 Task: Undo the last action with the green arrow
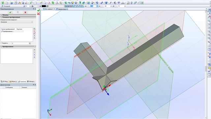click(32, 3)
